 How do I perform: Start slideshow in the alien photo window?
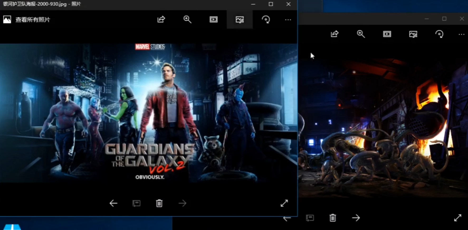coord(387,34)
